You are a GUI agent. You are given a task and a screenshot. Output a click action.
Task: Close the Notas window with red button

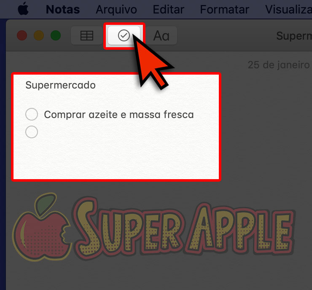[x=22, y=35]
